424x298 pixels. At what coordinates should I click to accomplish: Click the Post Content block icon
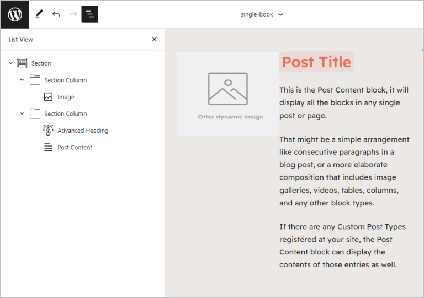(x=48, y=147)
